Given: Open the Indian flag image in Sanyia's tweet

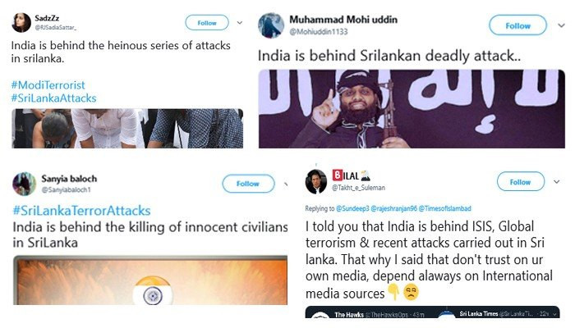Looking at the screenshot, I should tap(150, 280).
